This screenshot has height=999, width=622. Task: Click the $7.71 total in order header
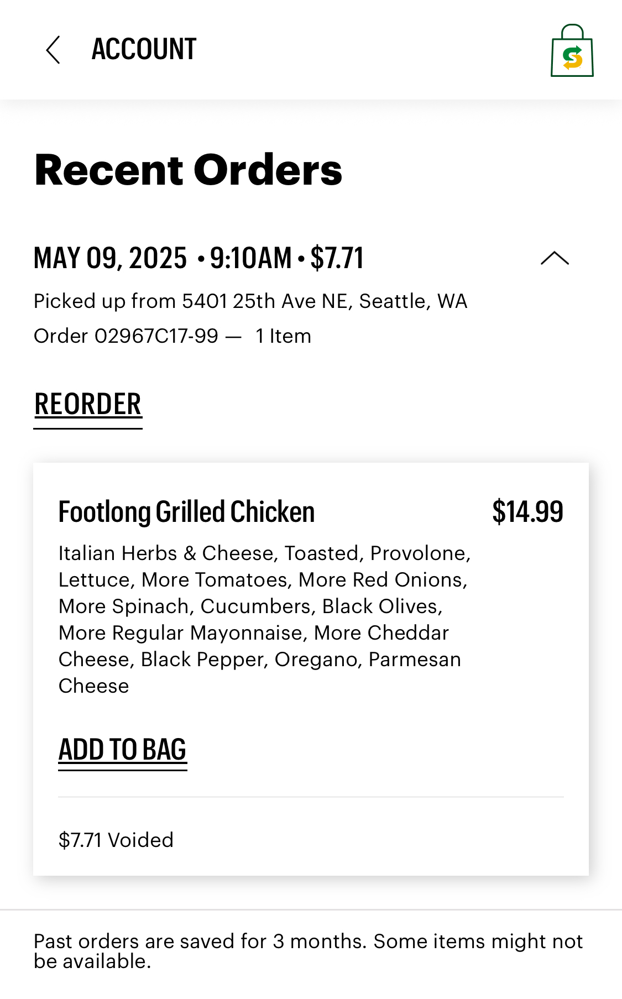pos(337,258)
